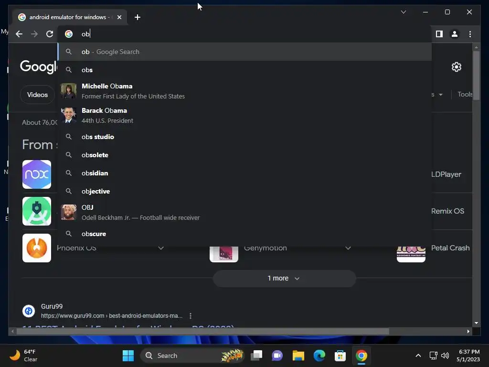The width and height of the screenshot is (489, 367).
Task: Click the tab search chevron
Action: [403, 12]
